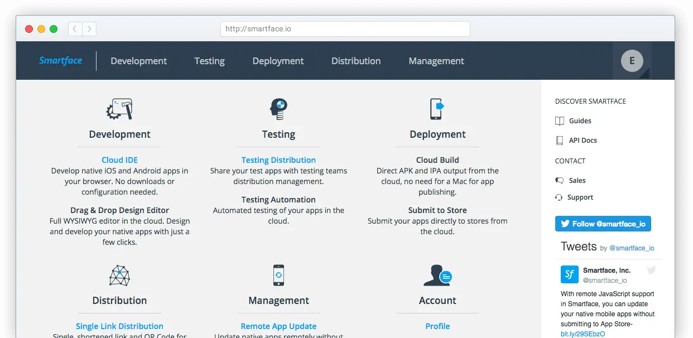
Task: Click the Testing head icon
Action: tap(278, 109)
